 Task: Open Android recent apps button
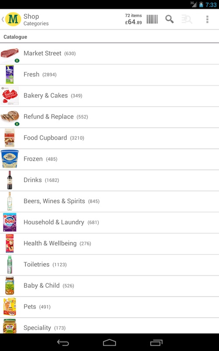[x=156, y=343]
